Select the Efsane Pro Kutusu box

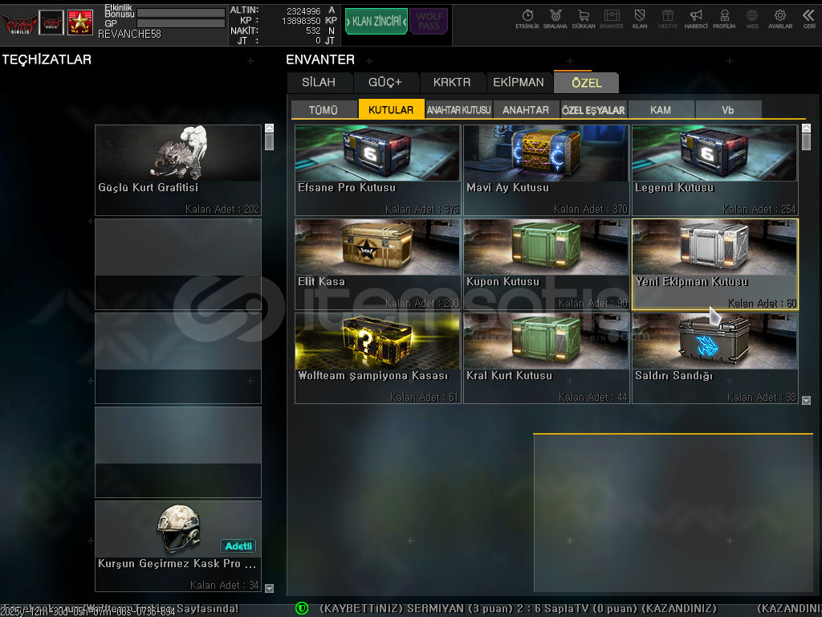[377, 170]
